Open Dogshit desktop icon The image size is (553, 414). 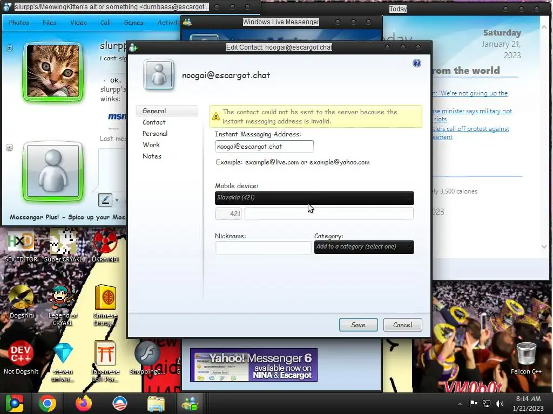pyautogui.click(x=21, y=302)
